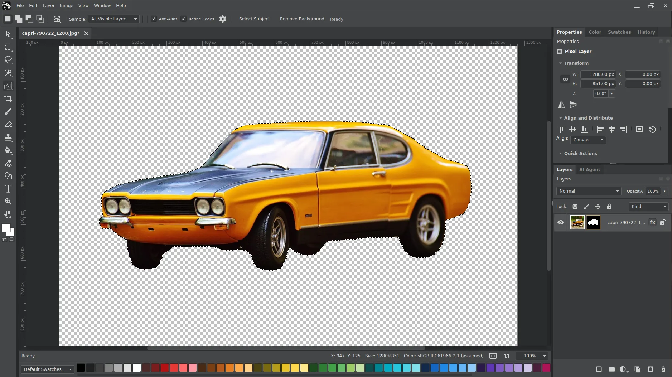Align top edges icon

[561, 129]
